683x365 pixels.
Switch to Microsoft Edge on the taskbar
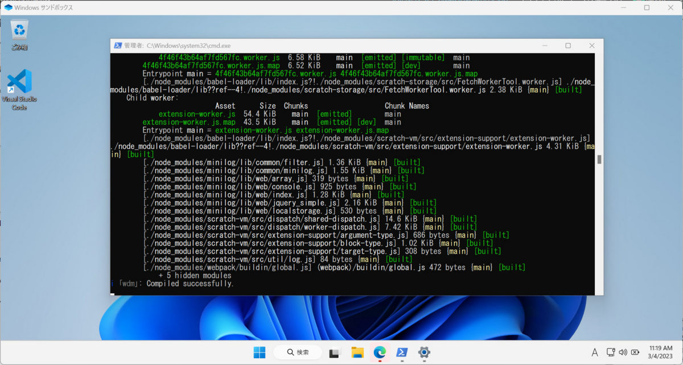tap(380, 352)
